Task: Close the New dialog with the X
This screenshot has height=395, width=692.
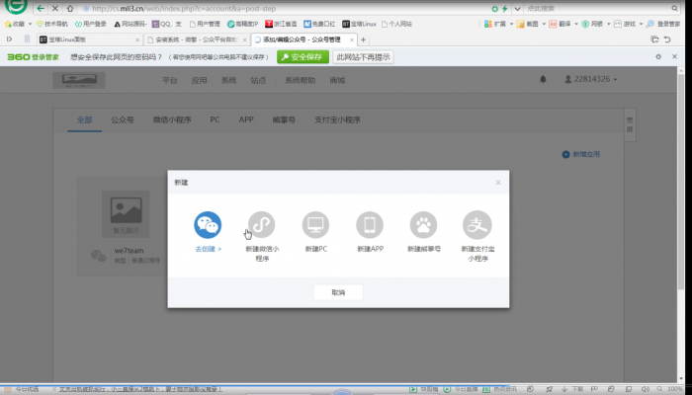Action: coord(498,182)
